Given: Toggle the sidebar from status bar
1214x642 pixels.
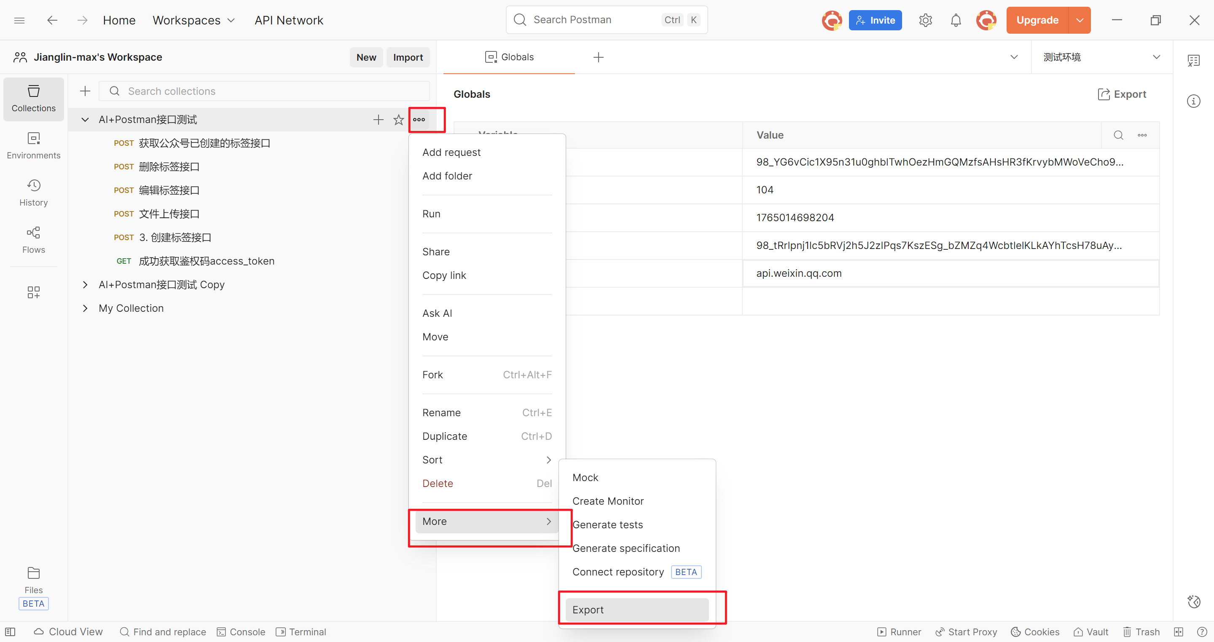Looking at the screenshot, I should point(11,632).
